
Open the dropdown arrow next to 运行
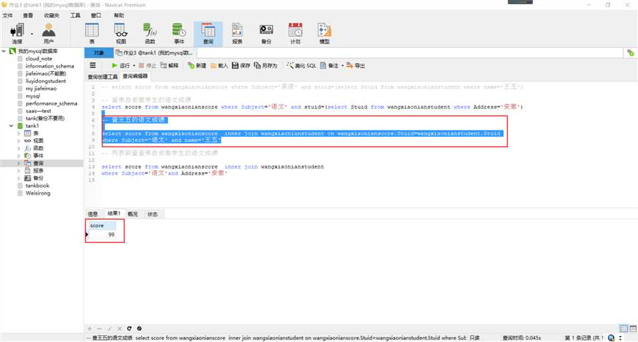[134, 66]
